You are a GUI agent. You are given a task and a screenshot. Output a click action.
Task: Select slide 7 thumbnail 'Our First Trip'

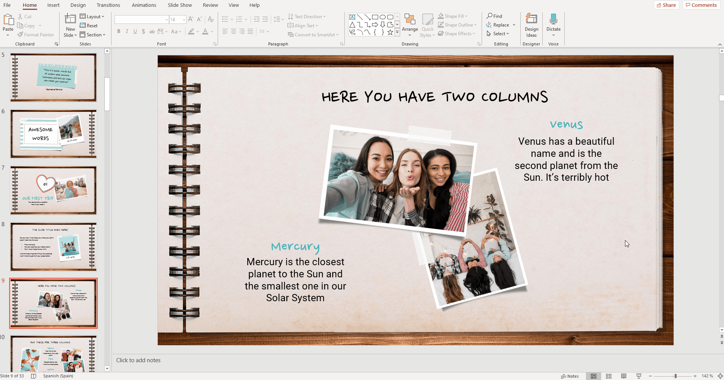[x=53, y=190]
